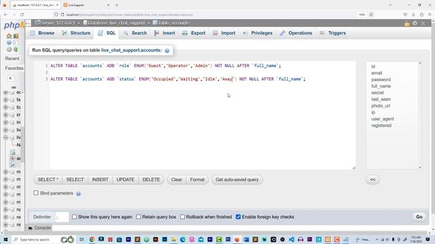The image size is (435, 244).
Task: Expand the 'in' database tree node
Action: [5, 122]
